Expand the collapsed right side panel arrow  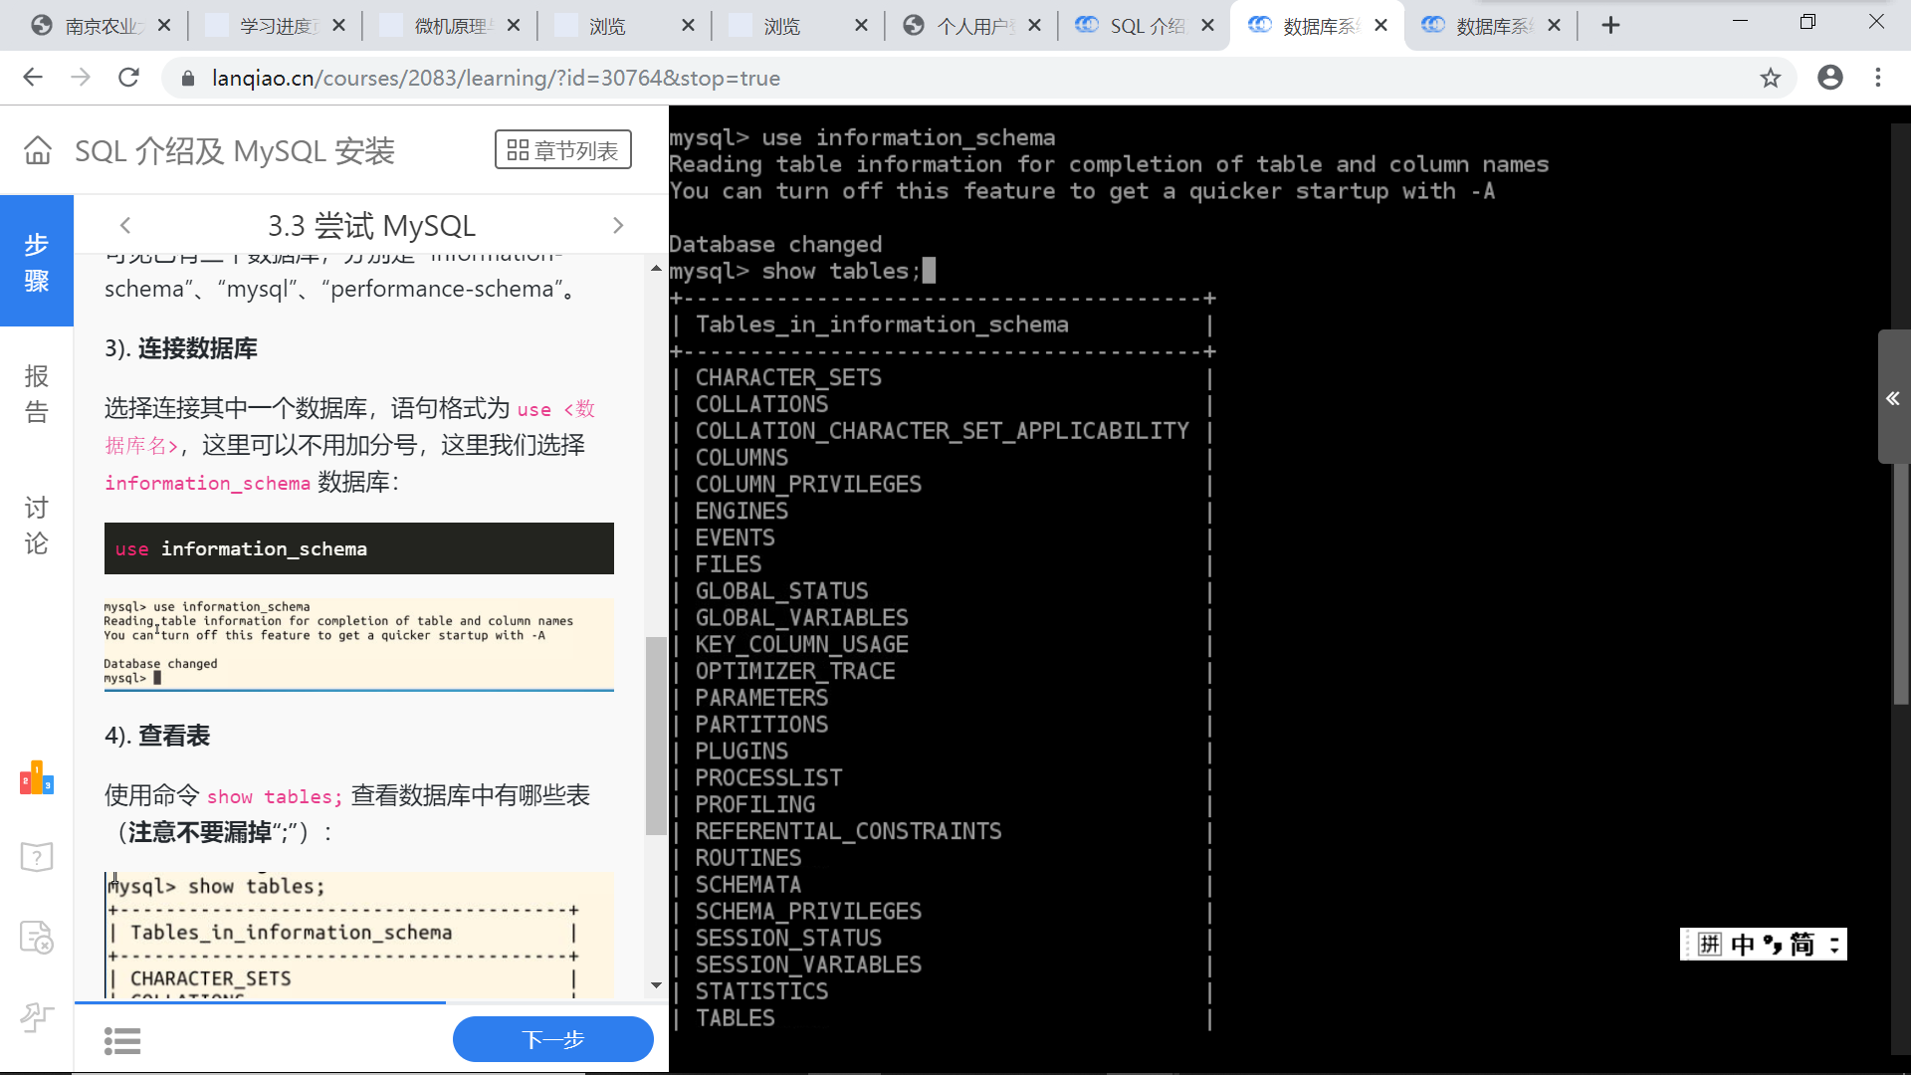[1892, 398]
